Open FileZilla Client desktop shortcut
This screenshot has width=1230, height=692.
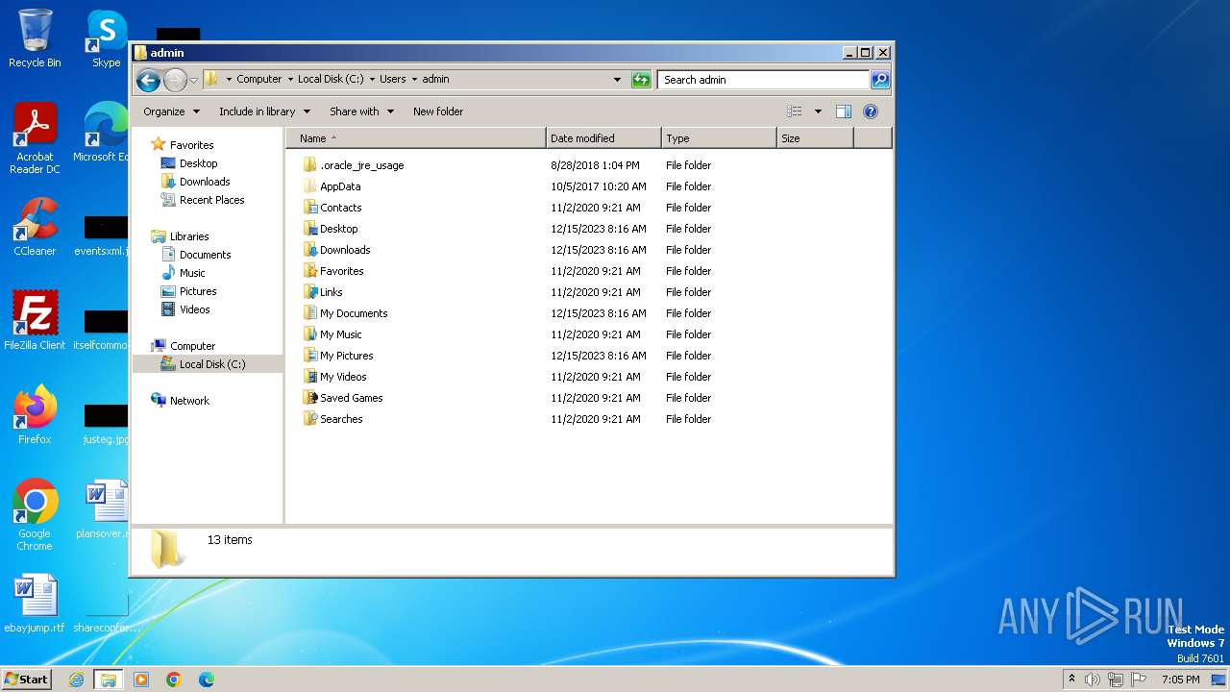tap(35, 321)
